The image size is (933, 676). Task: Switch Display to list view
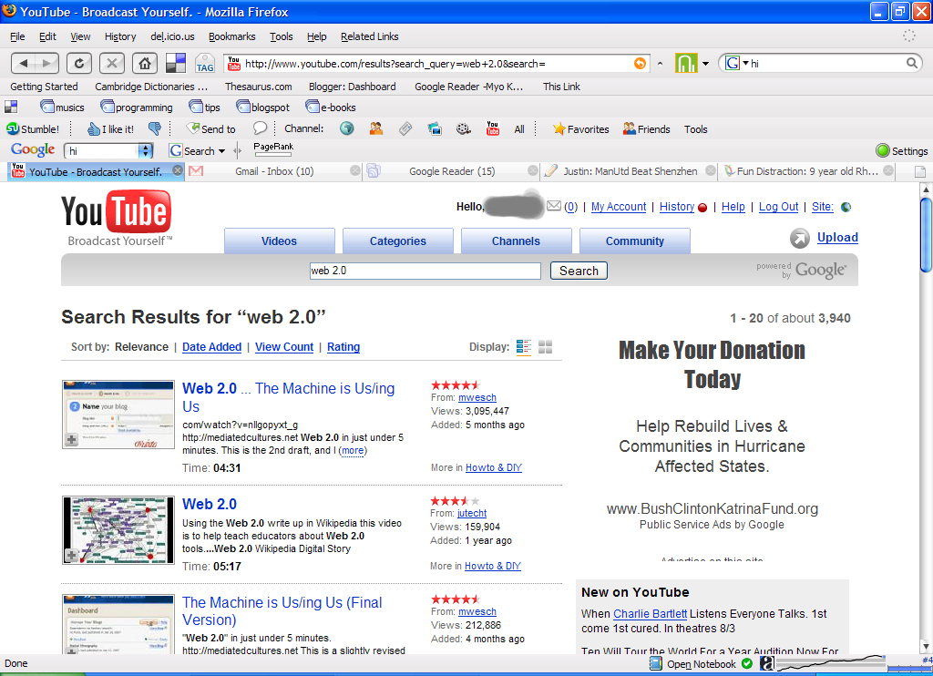[x=524, y=347]
